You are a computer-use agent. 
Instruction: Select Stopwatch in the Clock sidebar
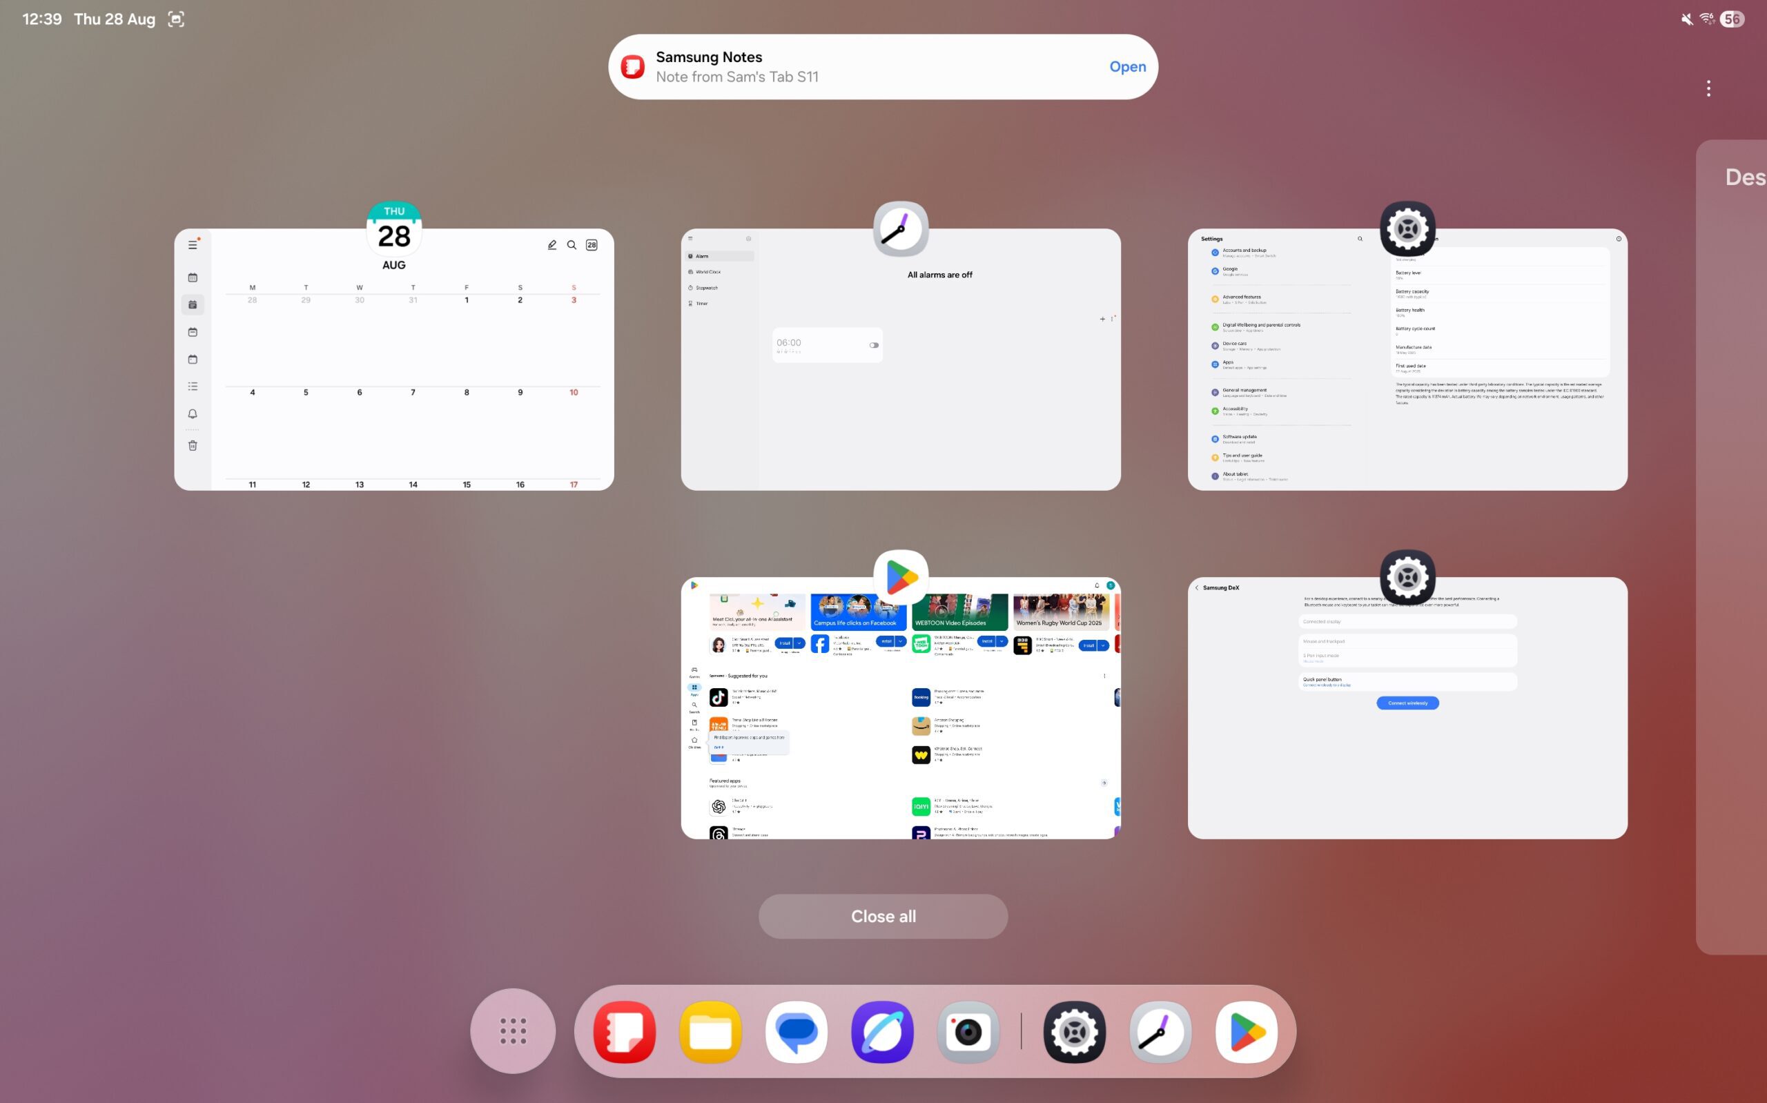(705, 287)
